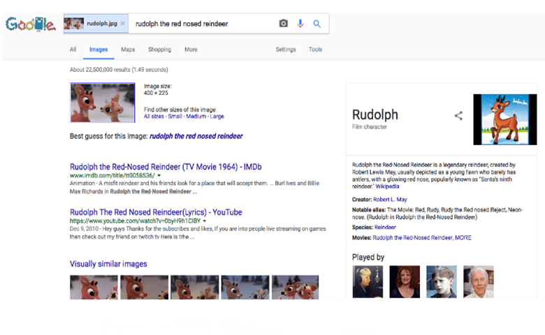The height and width of the screenshot is (335, 545).
Task: Open the Rudolph Lyrics YouTube result
Action: pyautogui.click(x=156, y=212)
